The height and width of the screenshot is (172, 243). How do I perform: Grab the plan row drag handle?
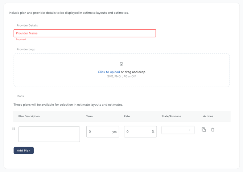coord(14,129)
